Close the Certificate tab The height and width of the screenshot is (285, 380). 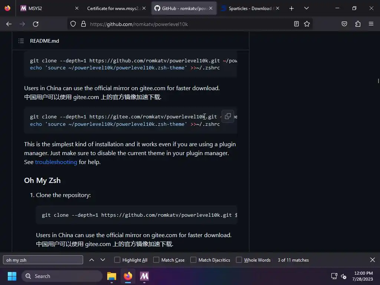(144, 8)
